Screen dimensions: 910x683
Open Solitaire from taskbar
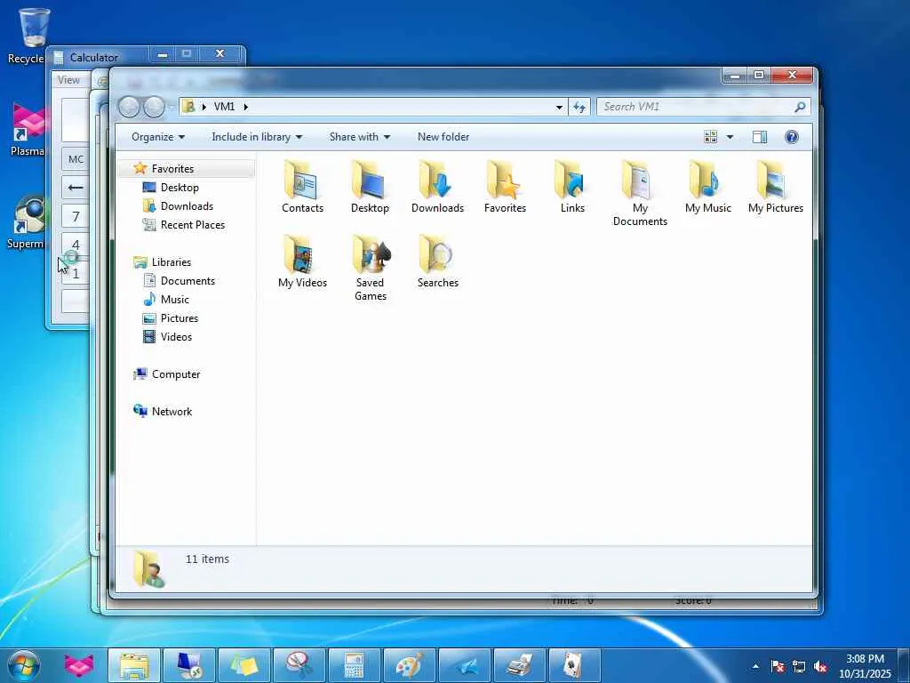(x=574, y=665)
